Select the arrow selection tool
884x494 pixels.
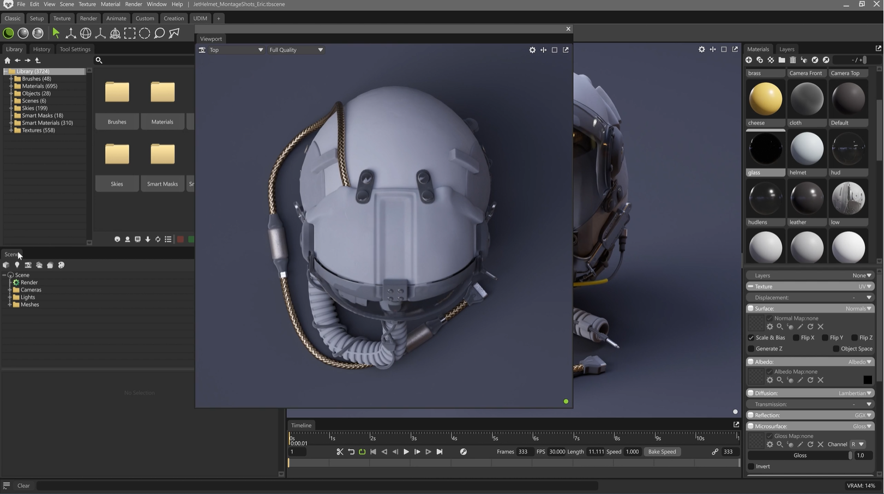click(x=56, y=33)
